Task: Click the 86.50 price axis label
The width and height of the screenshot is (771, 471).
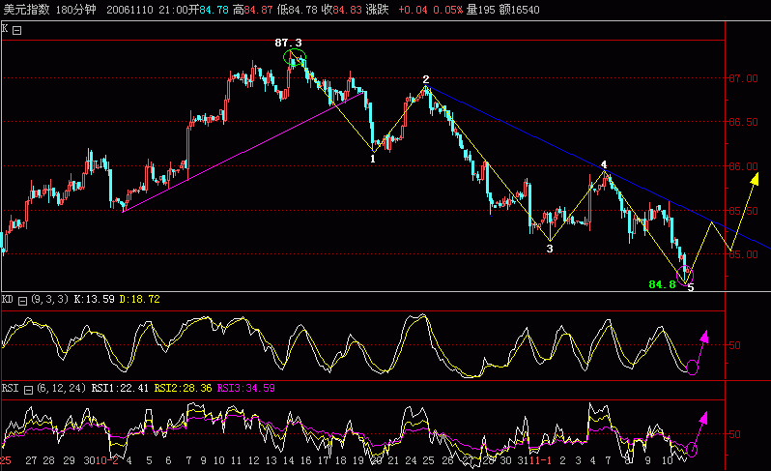Action: pyautogui.click(x=743, y=122)
